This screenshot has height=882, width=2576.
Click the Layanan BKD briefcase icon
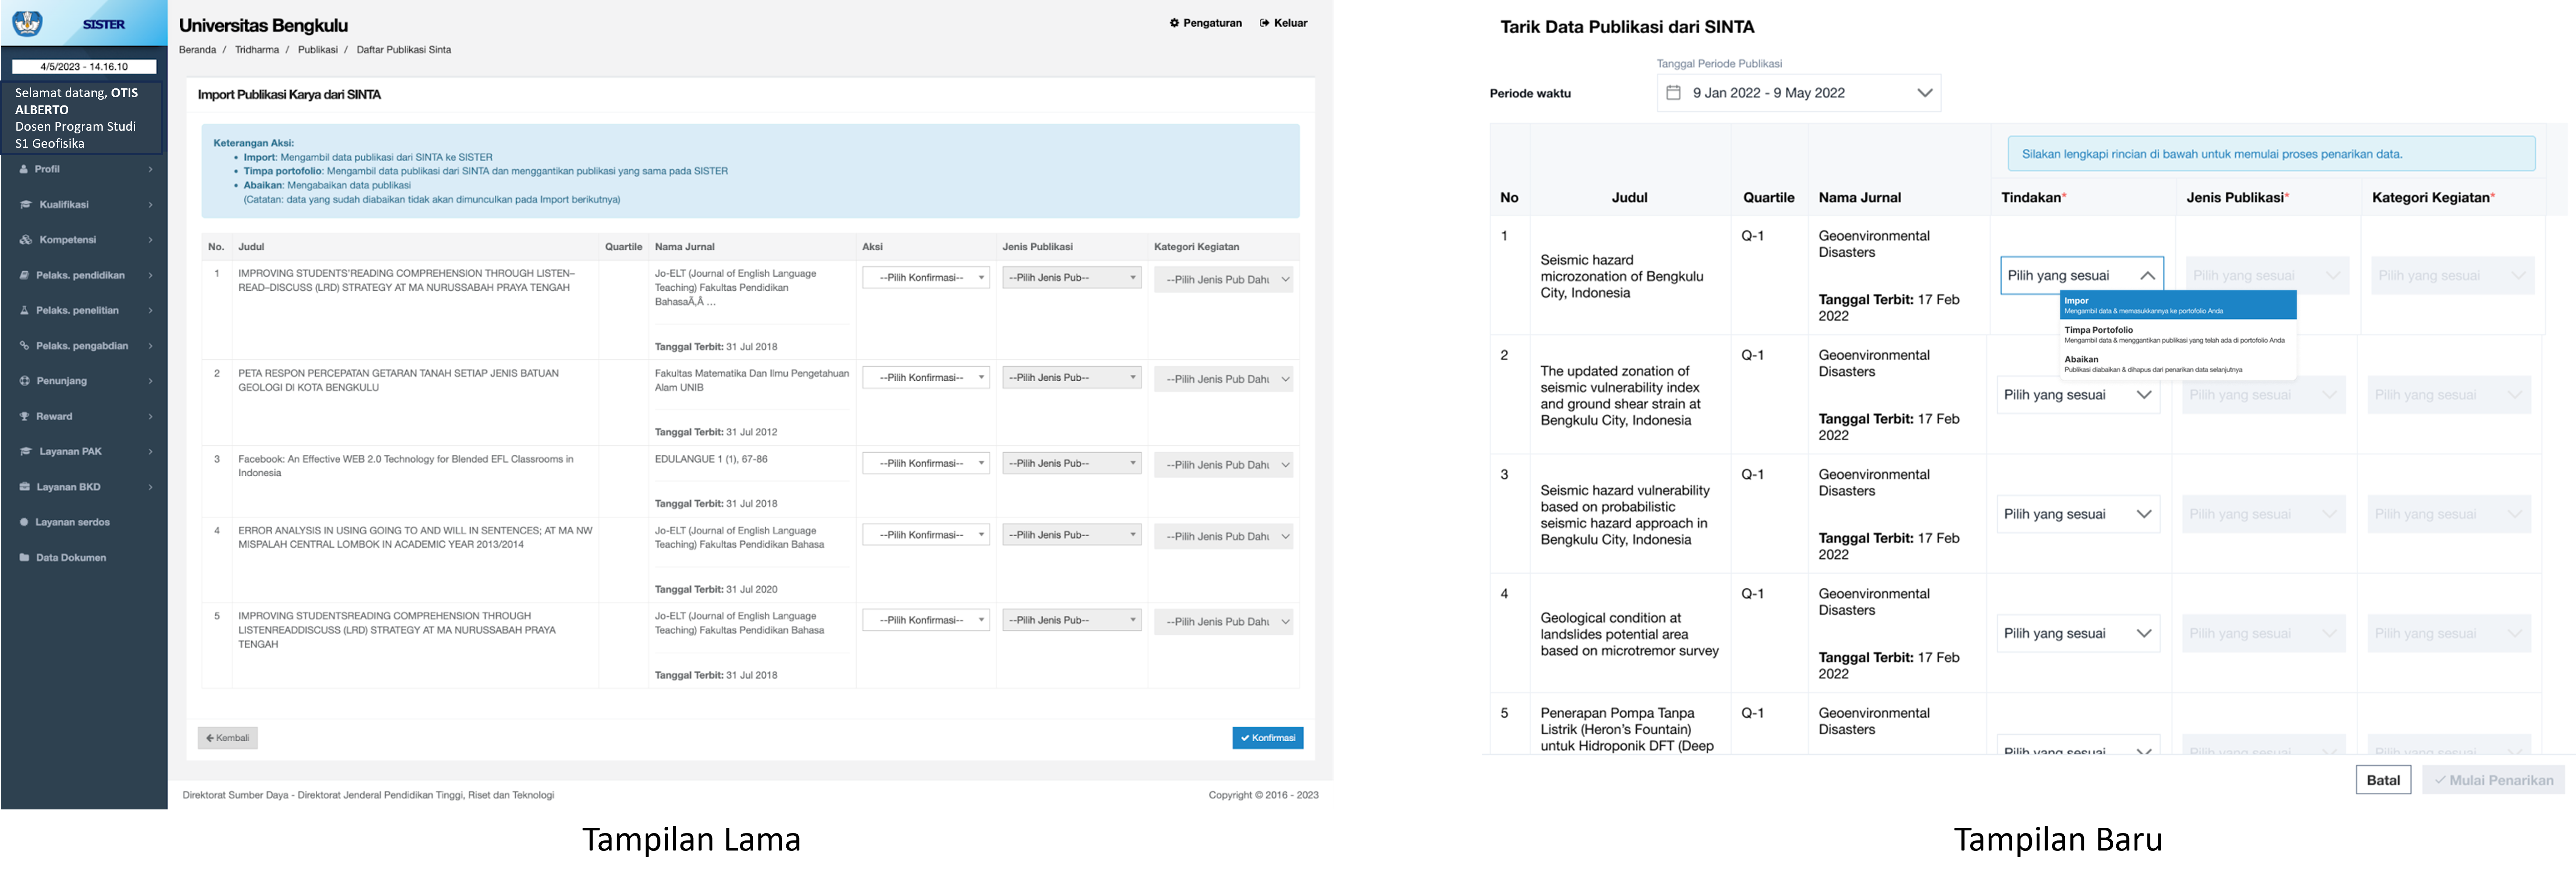pos(25,487)
